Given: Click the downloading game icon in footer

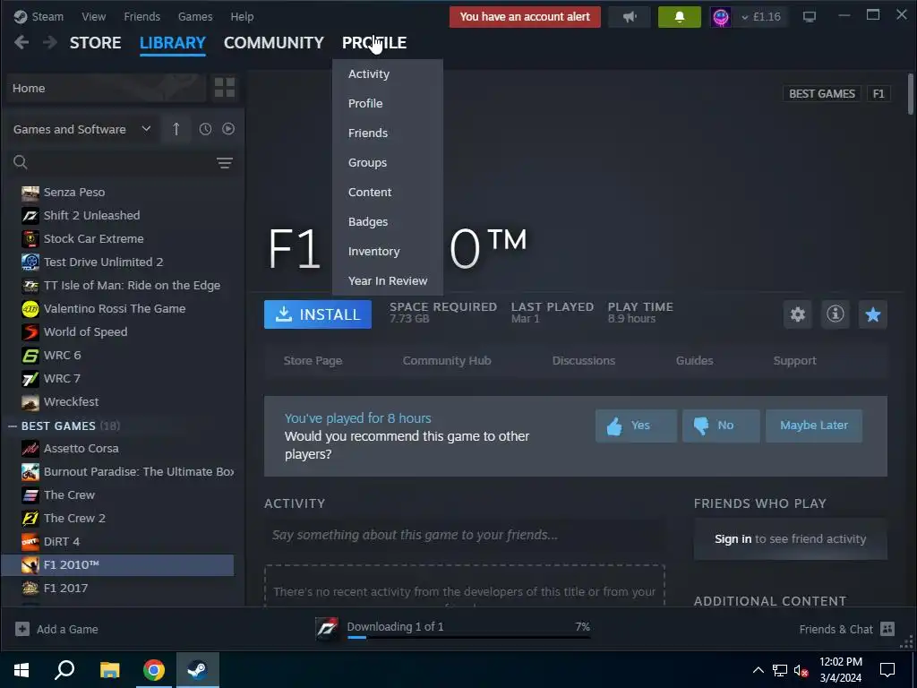Looking at the screenshot, I should [x=327, y=629].
